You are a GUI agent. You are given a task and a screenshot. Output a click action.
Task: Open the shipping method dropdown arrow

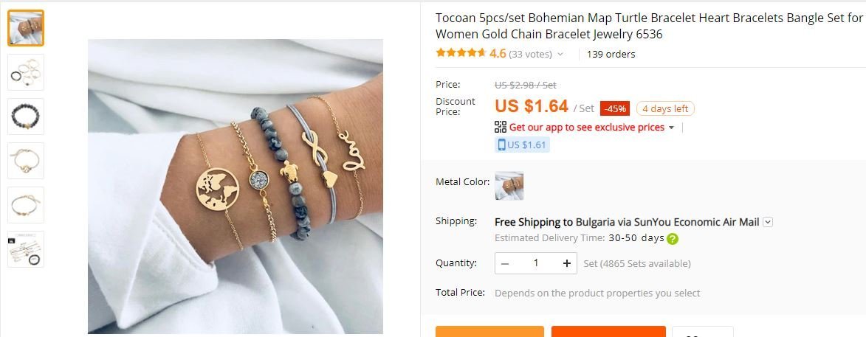click(768, 222)
